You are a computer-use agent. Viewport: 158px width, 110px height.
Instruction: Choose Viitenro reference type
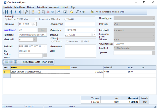pyautogui.click(x=52, y=41)
